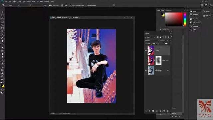The height and width of the screenshot is (120, 213).
Task: Open the Image menu
Action: (x=14, y=1)
